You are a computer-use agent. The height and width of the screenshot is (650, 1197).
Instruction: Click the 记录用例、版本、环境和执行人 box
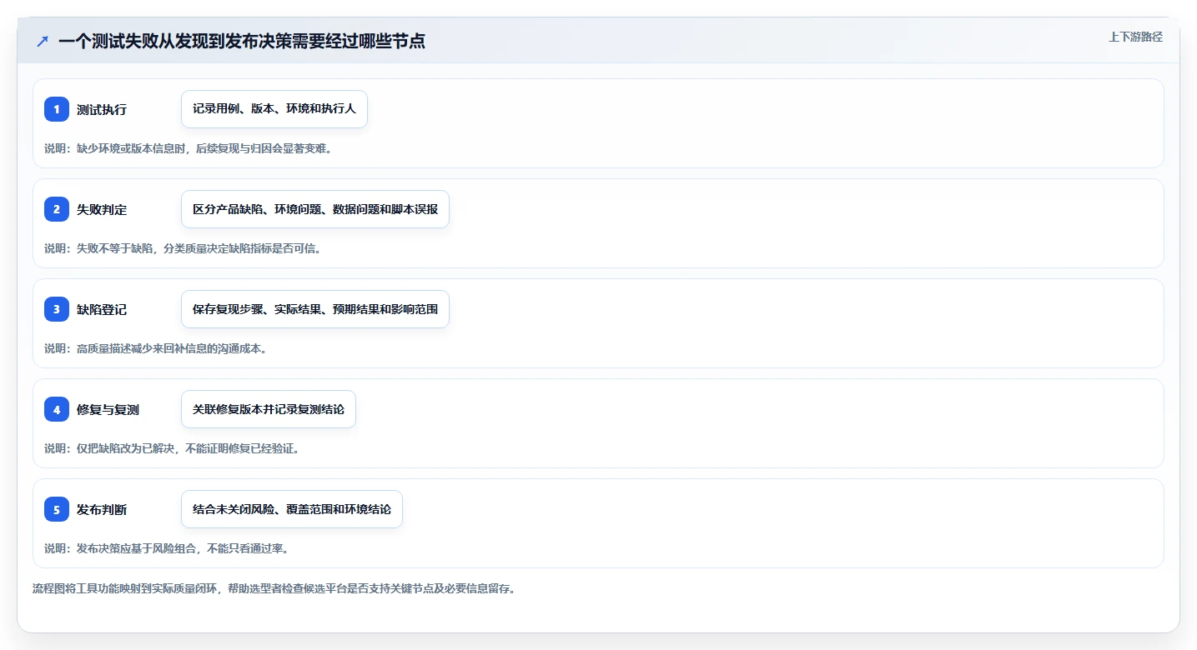(274, 109)
